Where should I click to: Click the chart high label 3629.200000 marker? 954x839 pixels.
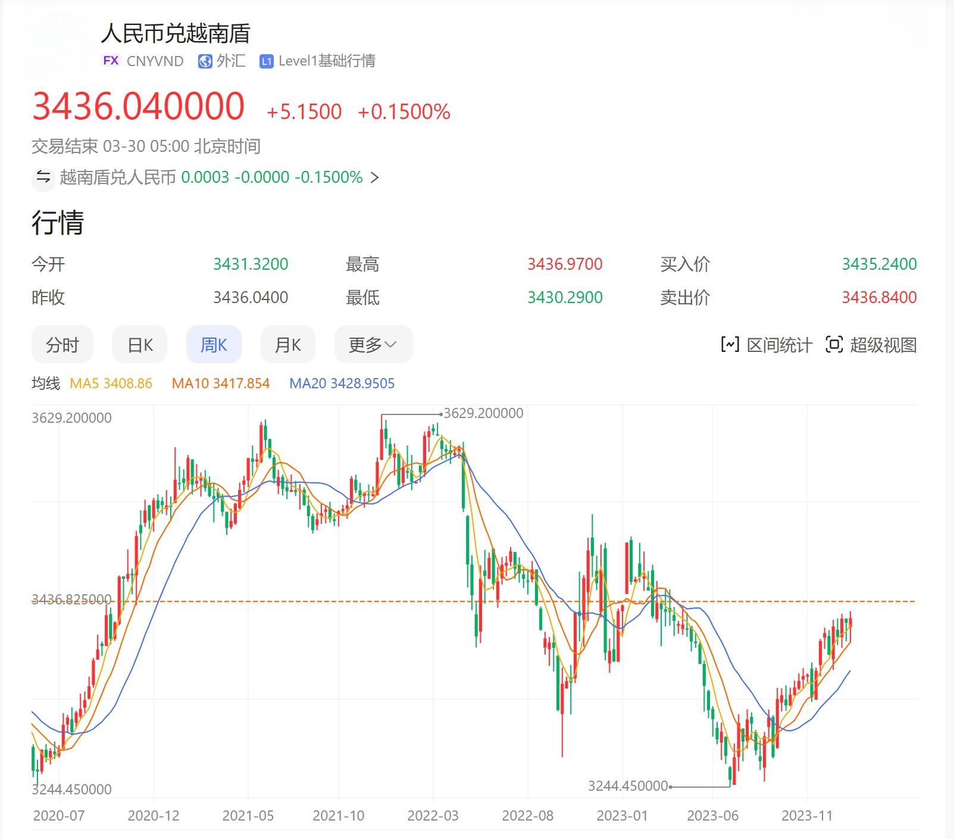[483, 413]
